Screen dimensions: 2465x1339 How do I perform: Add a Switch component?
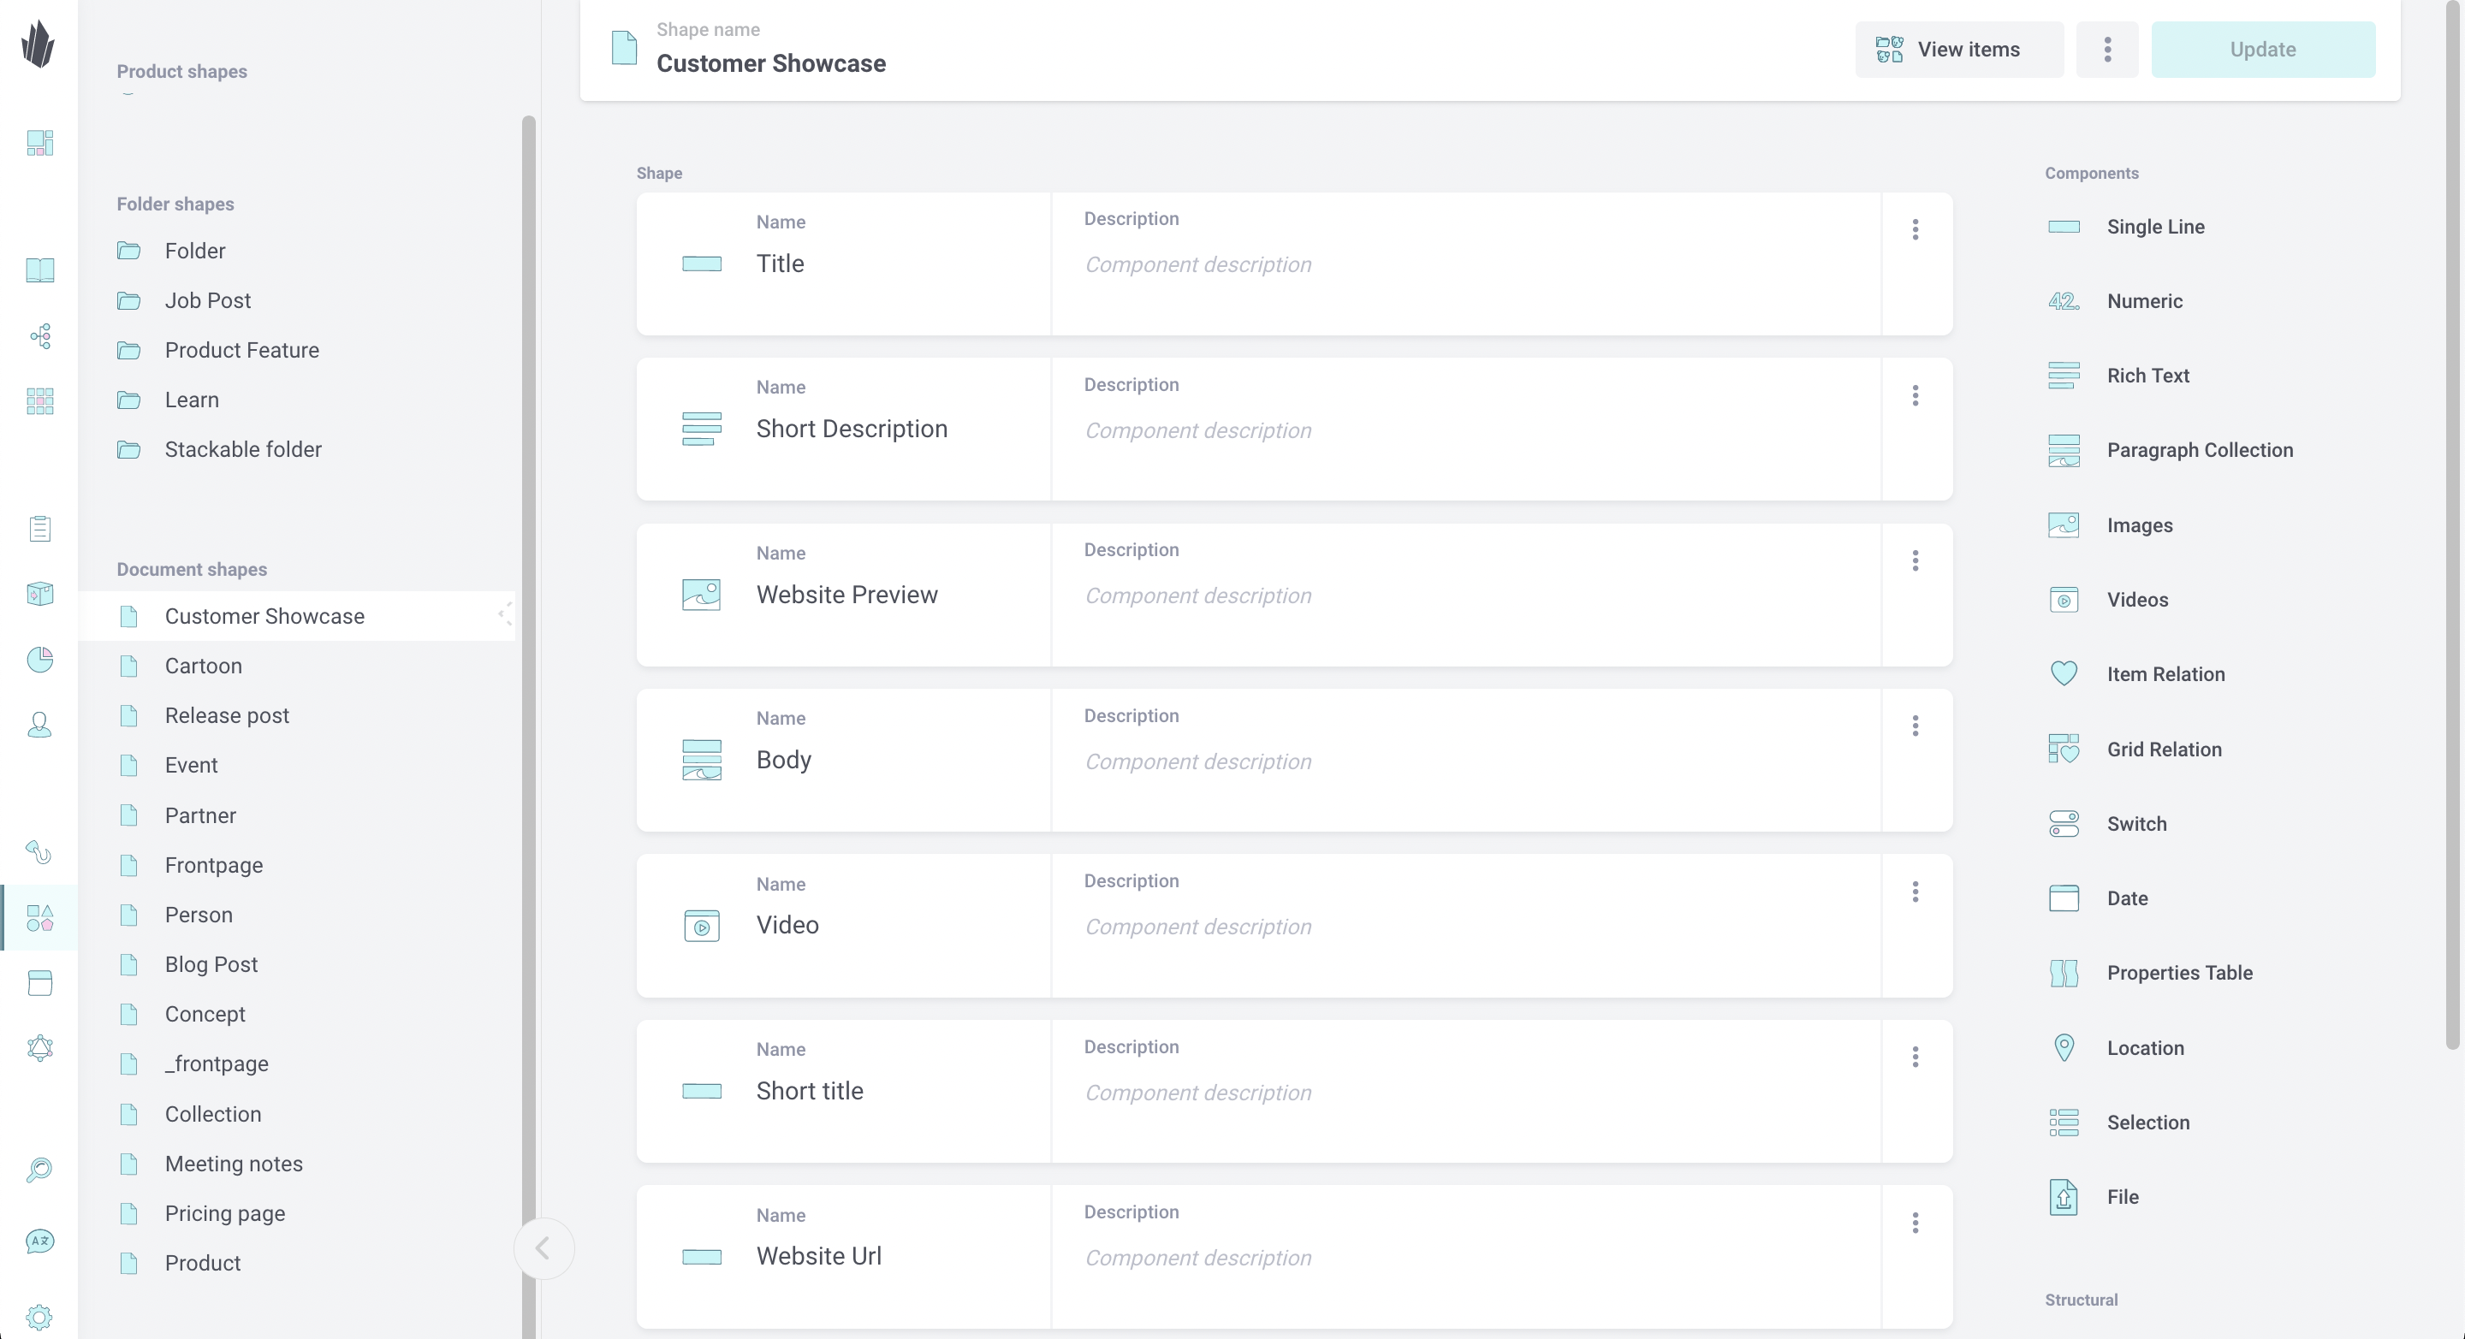point(2107,823)
